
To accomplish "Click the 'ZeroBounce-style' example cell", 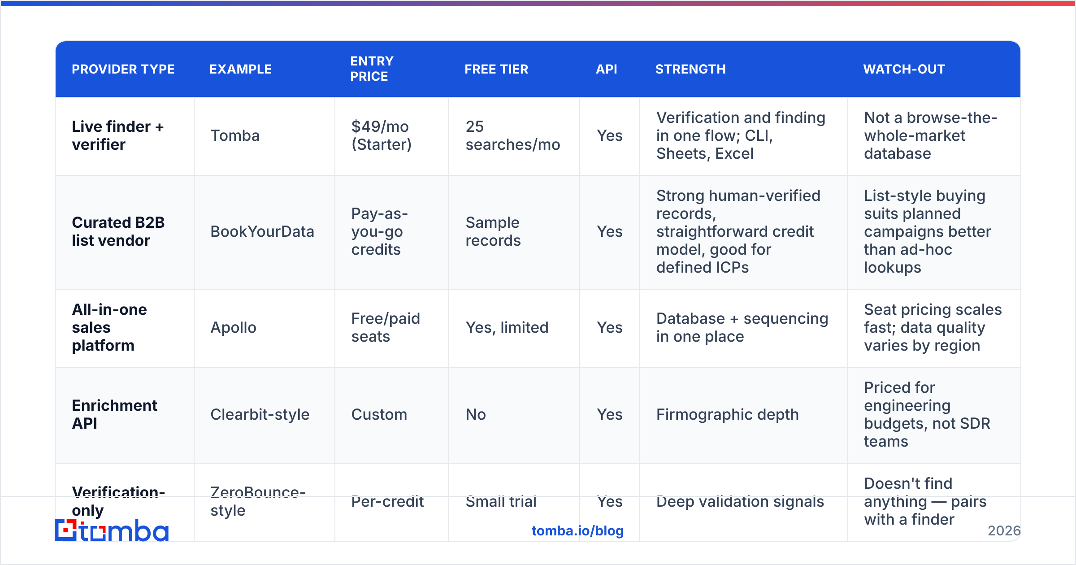I will click(x=265, y=502).
